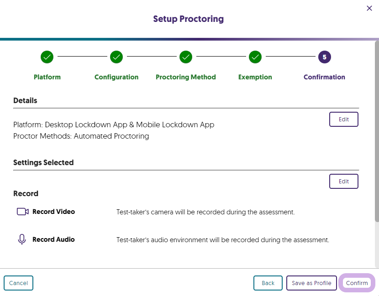
Task: Click the step 5 Confirmation circle
Action: [x=324, y=57]
